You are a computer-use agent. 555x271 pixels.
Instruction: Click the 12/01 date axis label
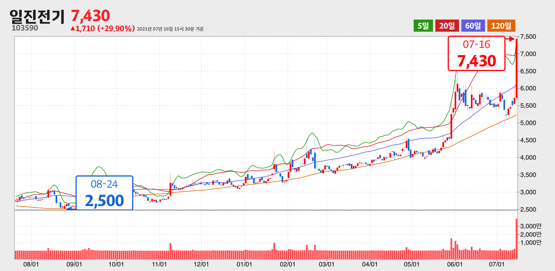click(201, 264)
